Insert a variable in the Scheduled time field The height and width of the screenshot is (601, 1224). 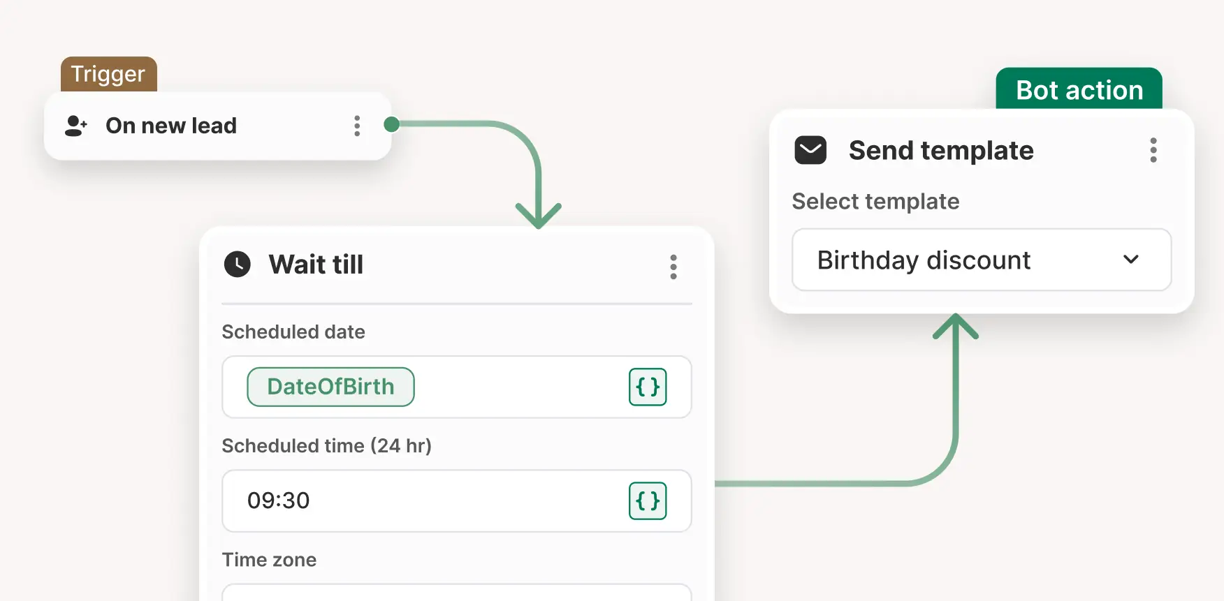pyautogui.click(x=648, y=500)
